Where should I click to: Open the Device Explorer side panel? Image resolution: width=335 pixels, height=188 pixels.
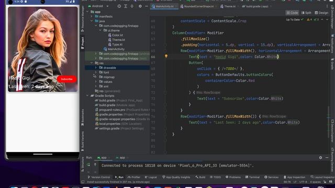332,131
